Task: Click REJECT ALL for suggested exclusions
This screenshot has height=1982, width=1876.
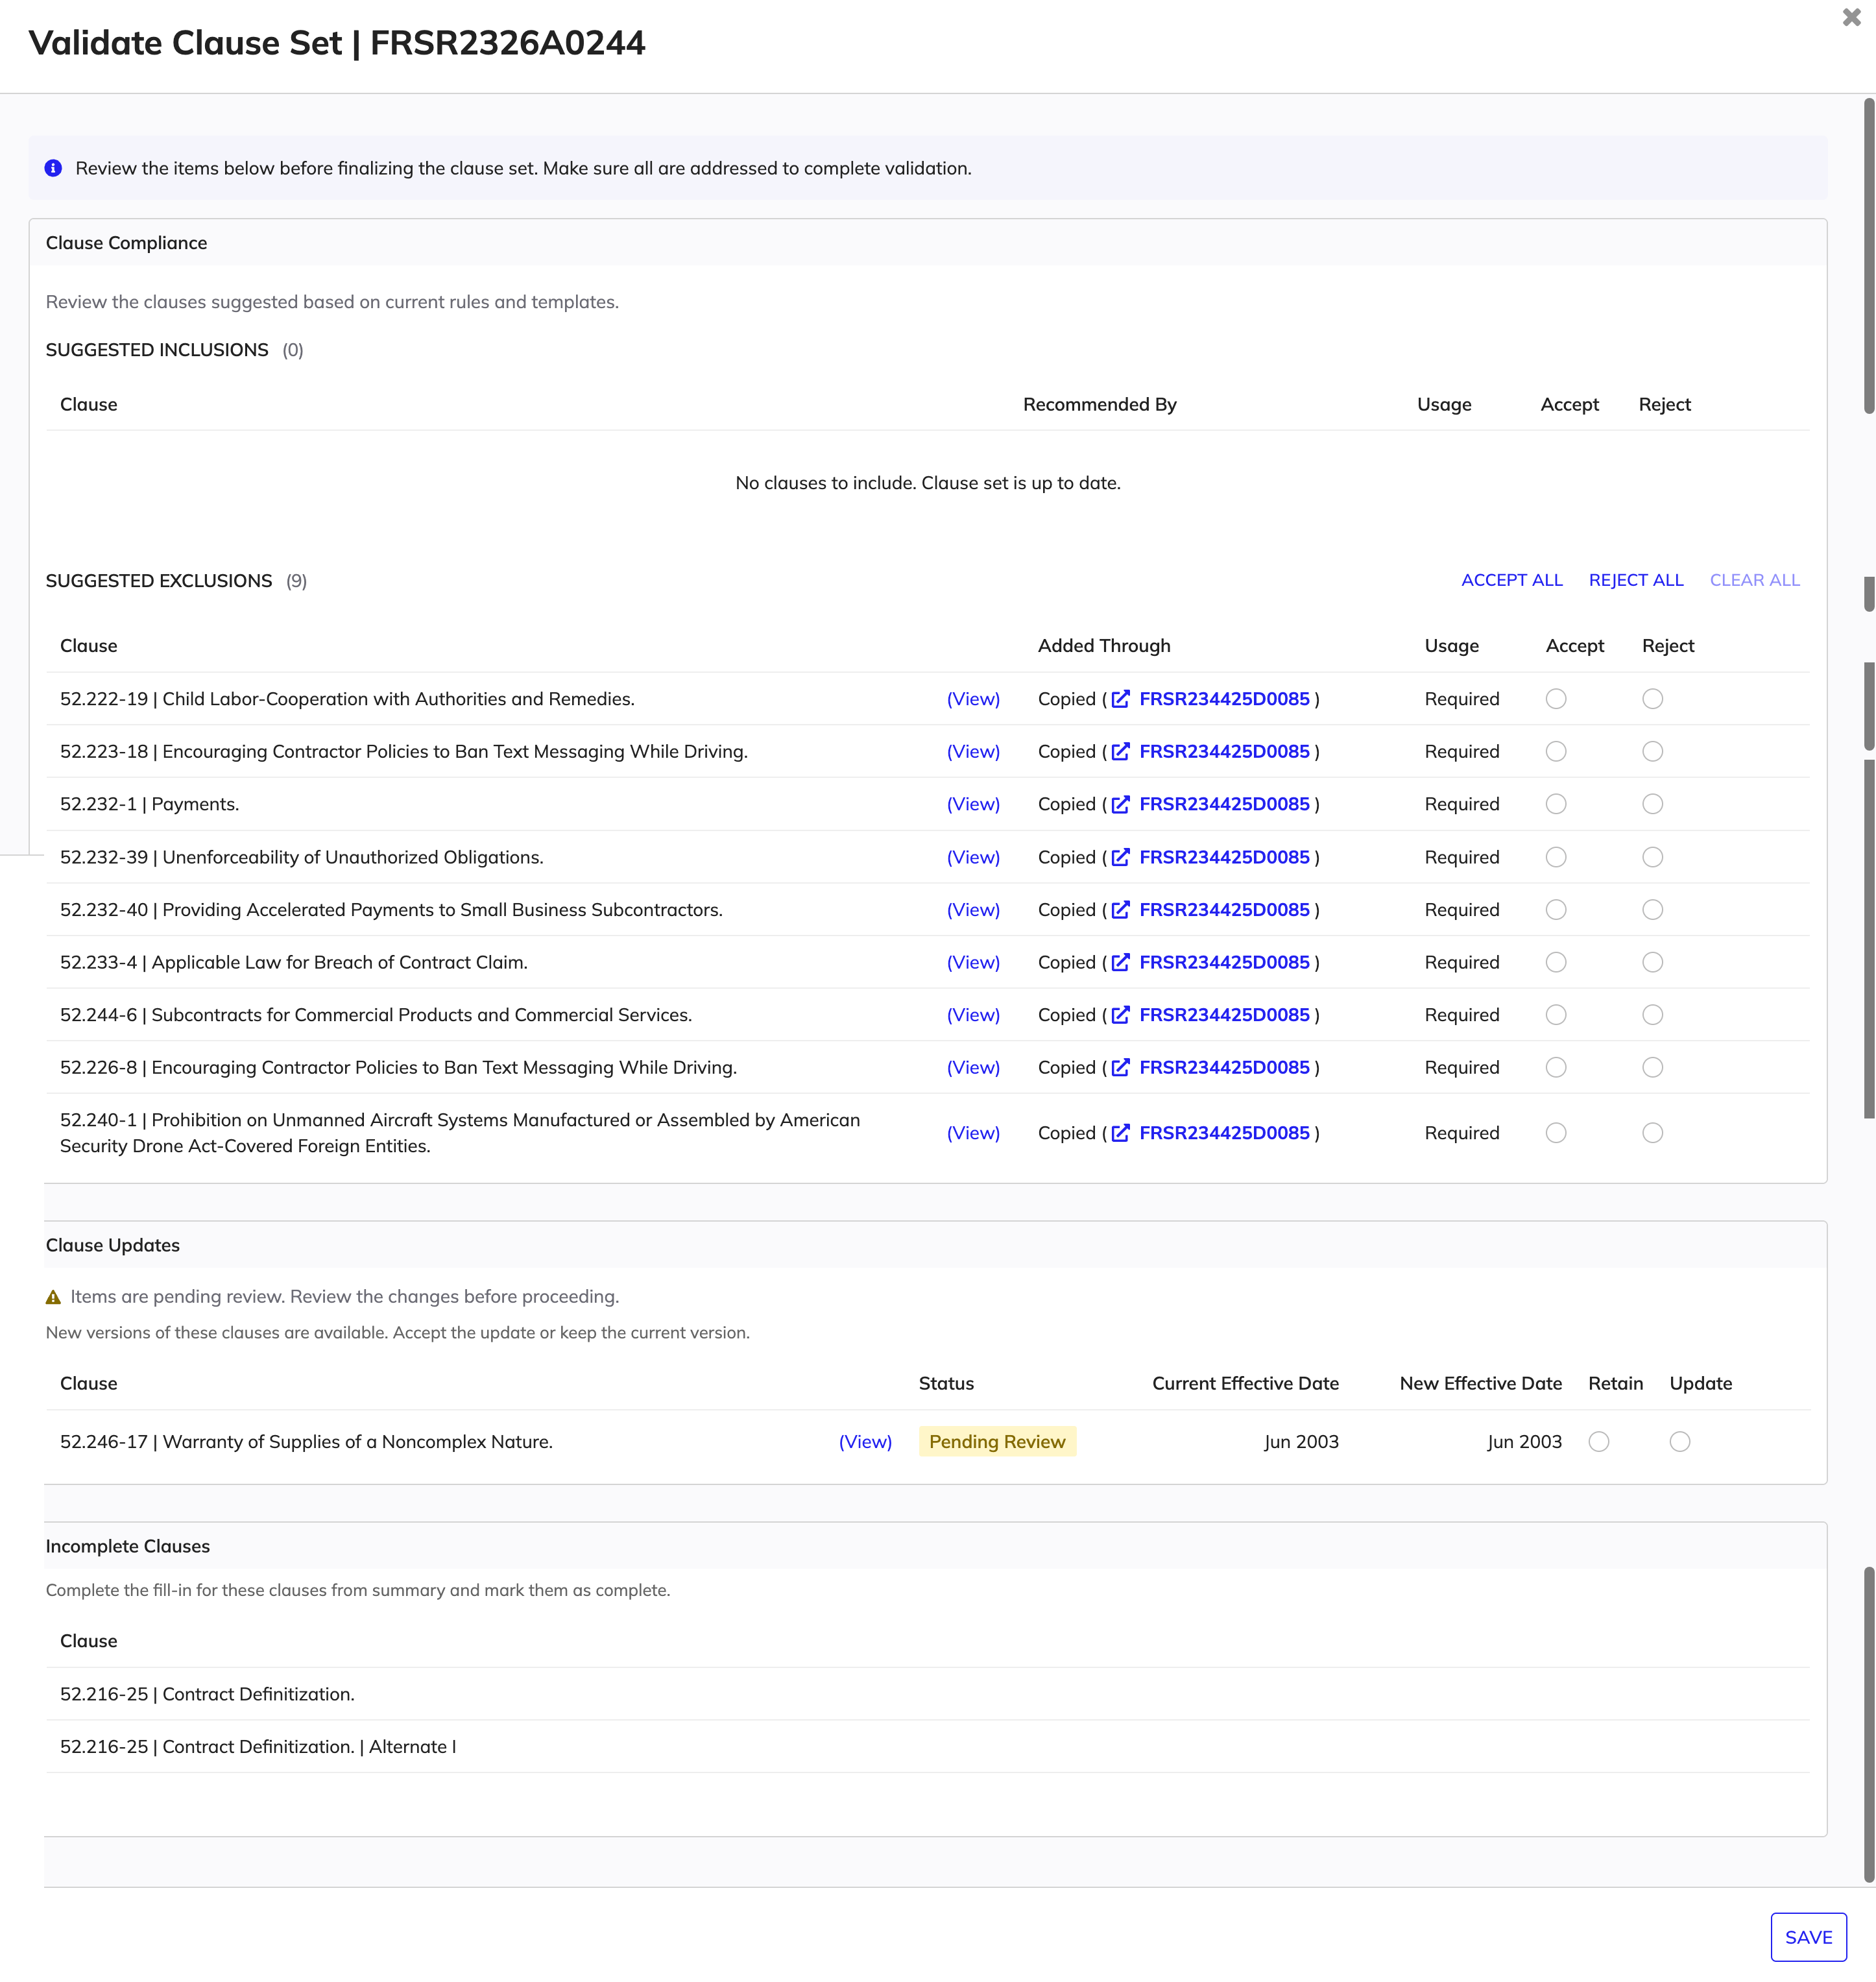Action: (1636, 580)
